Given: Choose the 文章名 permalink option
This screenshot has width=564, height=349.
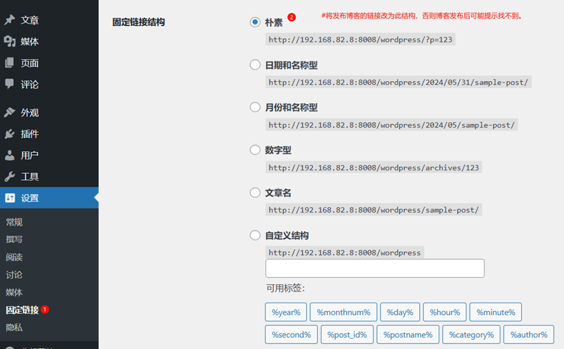Looking at the screenshot, I should pos(255,193).
